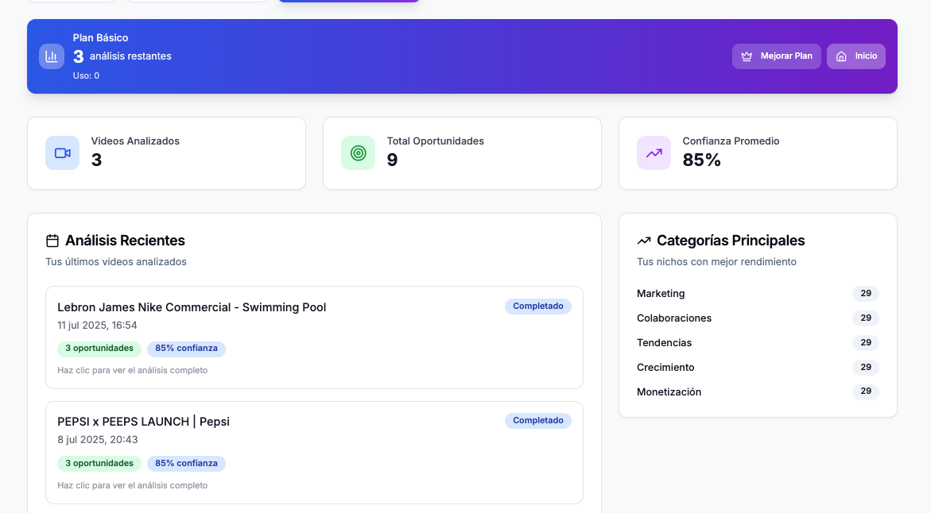Viewport: 931px width, 513px height.
Task: Click the trending arrow icon beside Categorías Principales
Action: [644, 241]
